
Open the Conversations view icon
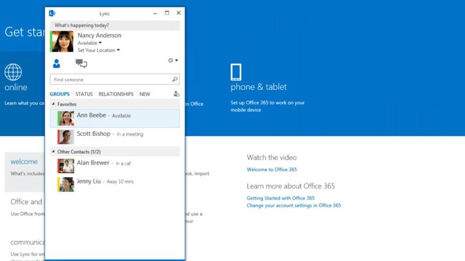tap(81, 64)
